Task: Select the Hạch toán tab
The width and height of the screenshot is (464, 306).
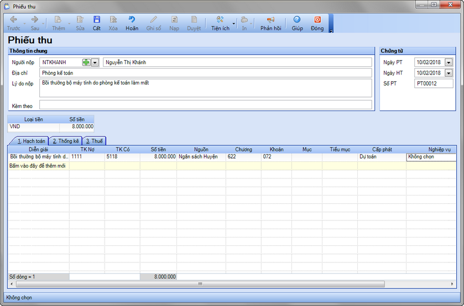Action: [31, 141]
